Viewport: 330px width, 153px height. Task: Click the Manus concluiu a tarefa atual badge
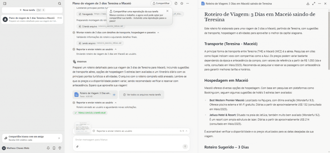click(x=90, y=113)
